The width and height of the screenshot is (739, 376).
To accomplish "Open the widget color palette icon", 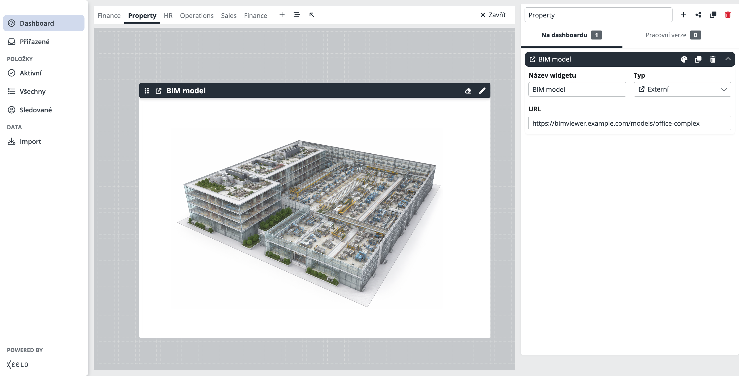I will (684, 59).
